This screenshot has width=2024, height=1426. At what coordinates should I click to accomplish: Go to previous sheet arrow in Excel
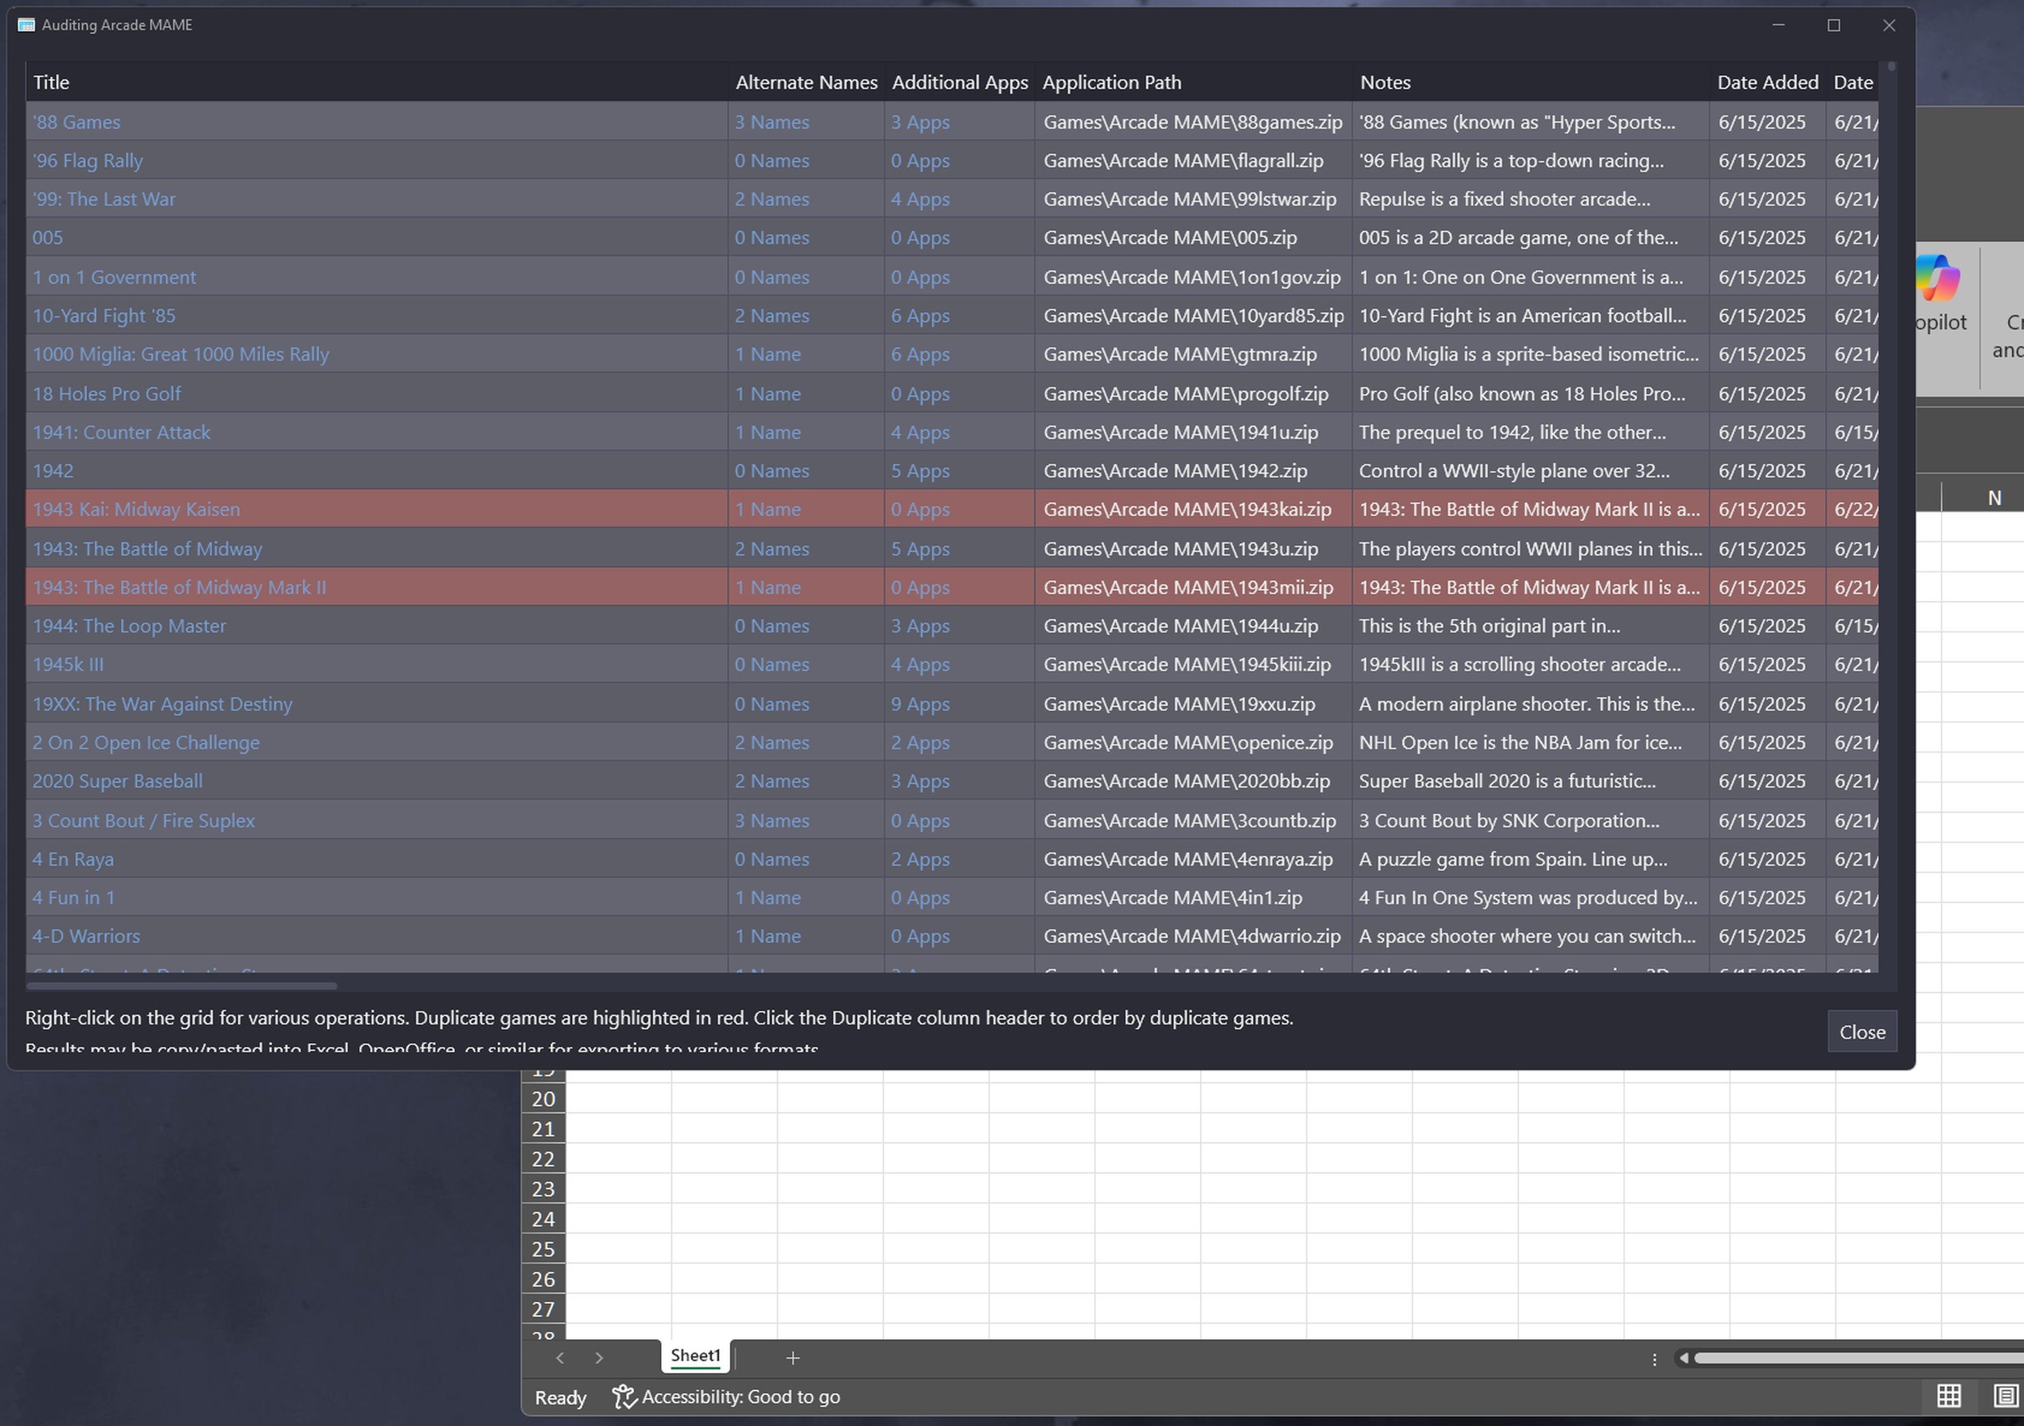560,1358
